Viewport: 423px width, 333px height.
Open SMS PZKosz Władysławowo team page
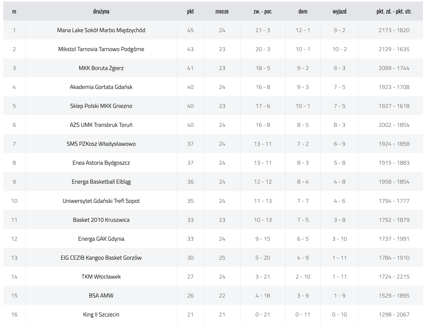(101, 144)
